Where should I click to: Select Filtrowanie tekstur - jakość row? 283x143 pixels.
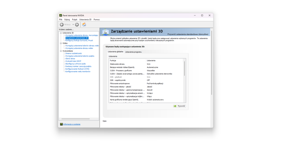click(146, 87)
